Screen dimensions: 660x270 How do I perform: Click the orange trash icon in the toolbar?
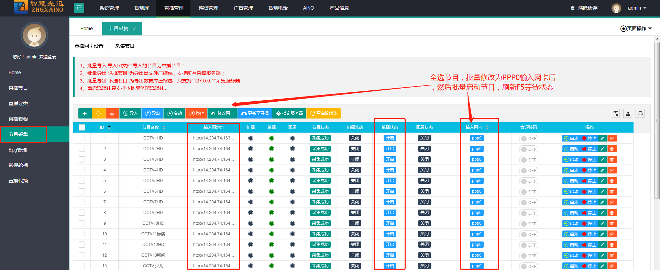click(112, 113)
